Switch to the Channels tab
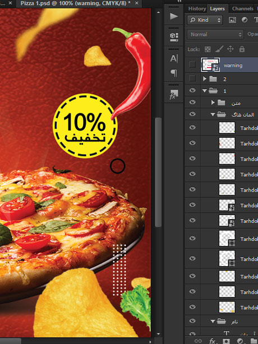The width and height of the screenshot is (258, 344). tap(242, 9)
